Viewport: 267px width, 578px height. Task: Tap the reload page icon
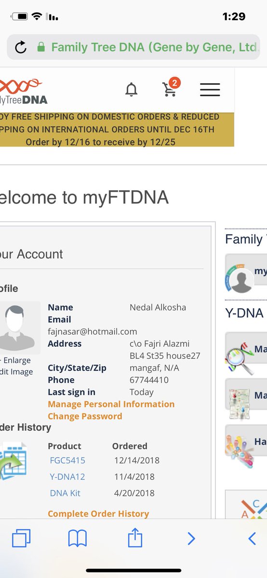(x=21, y=47)
